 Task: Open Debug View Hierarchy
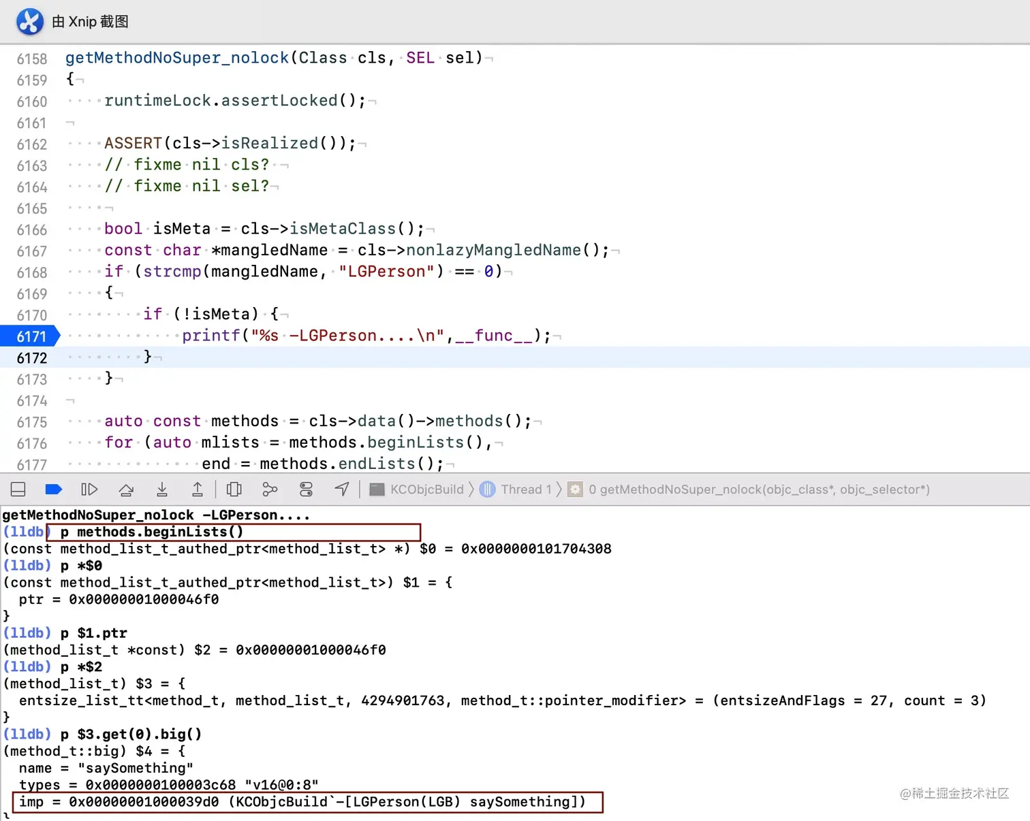234,489
